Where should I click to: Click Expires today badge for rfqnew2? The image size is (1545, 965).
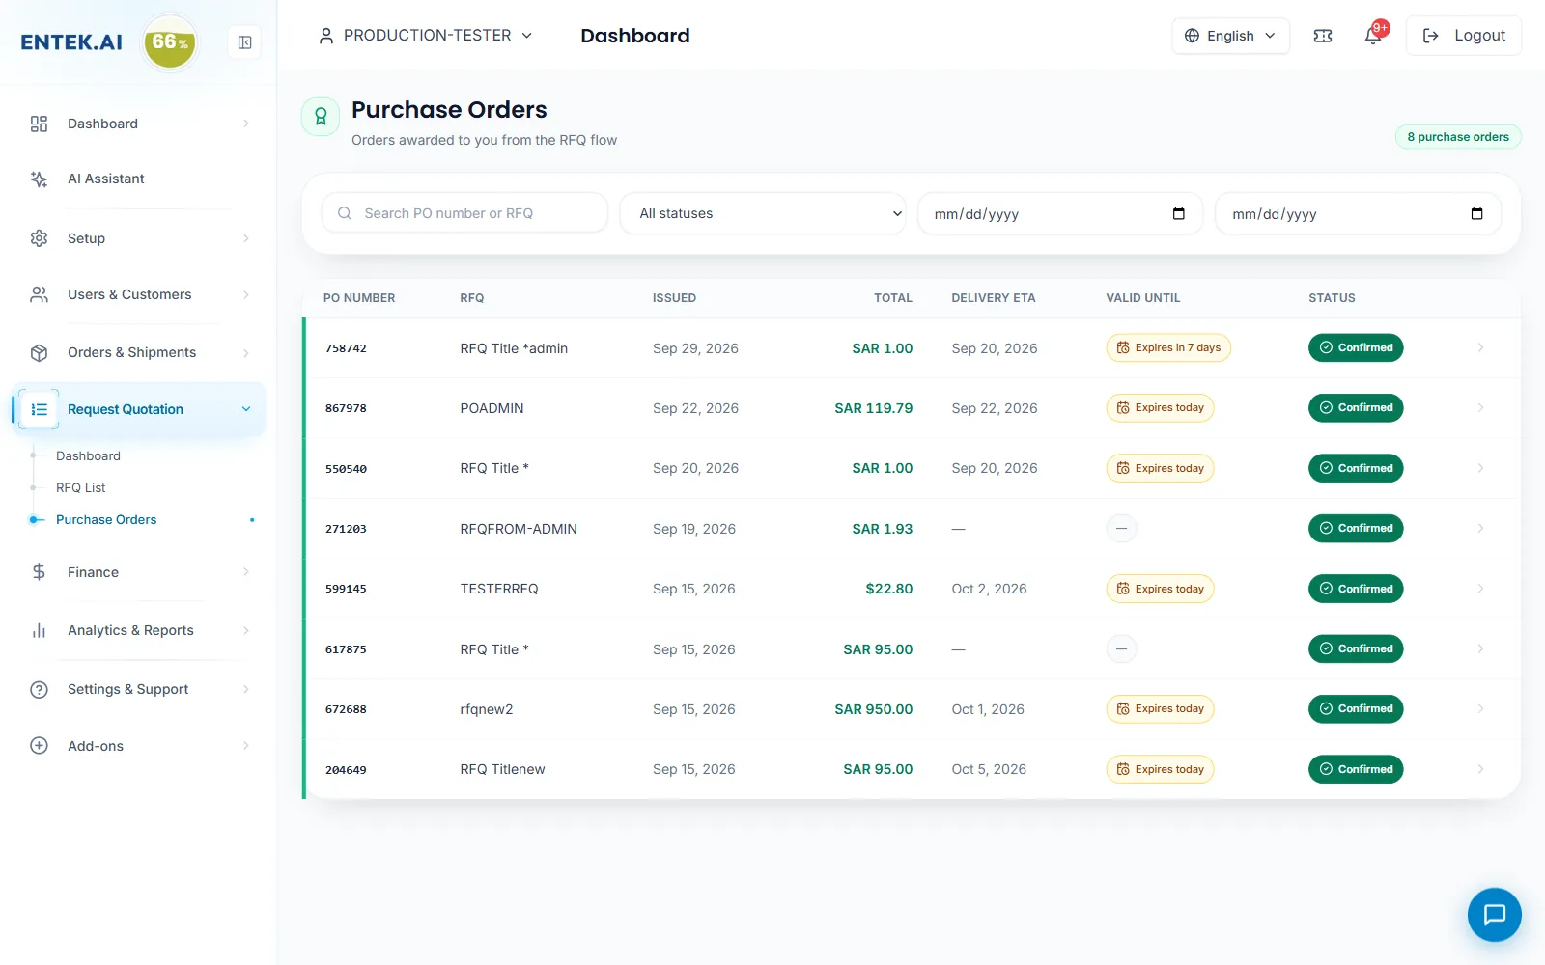pyautogui.click(x=1160, y=709)
